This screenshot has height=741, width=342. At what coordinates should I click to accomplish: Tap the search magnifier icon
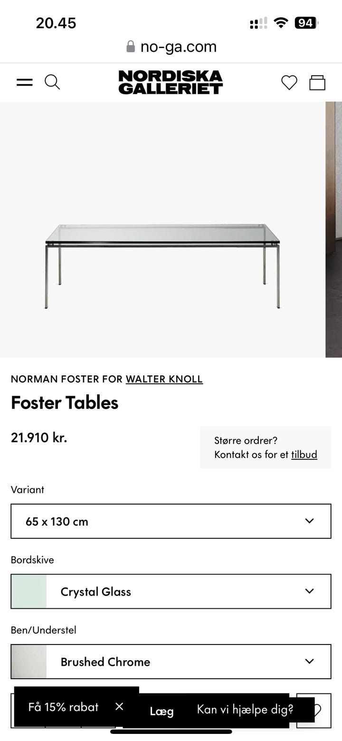52,82
